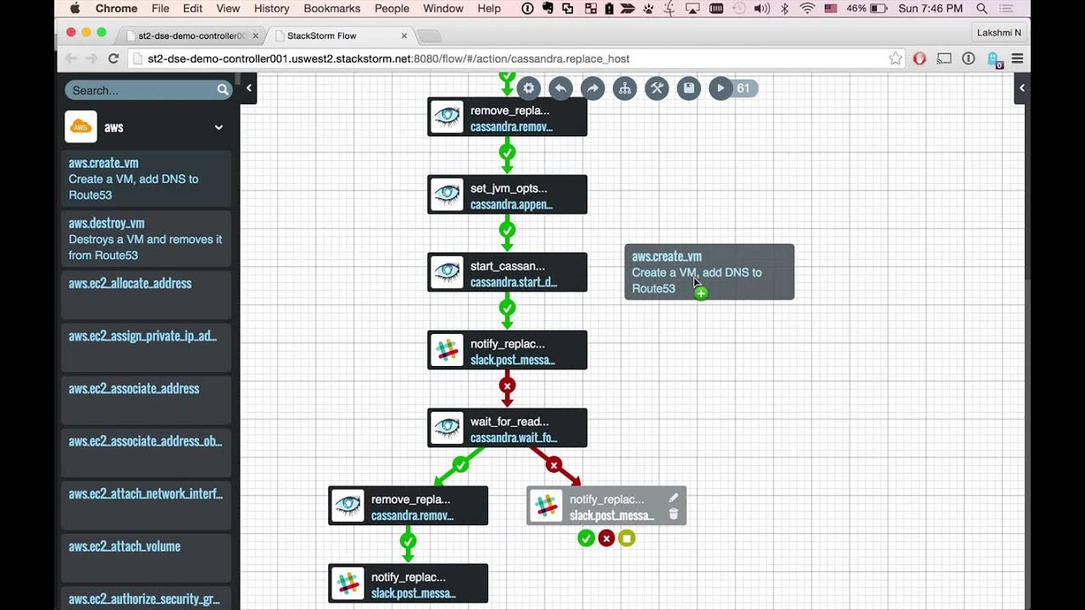
Task: Select set_jvm_opts node
Action: point(507,195)
